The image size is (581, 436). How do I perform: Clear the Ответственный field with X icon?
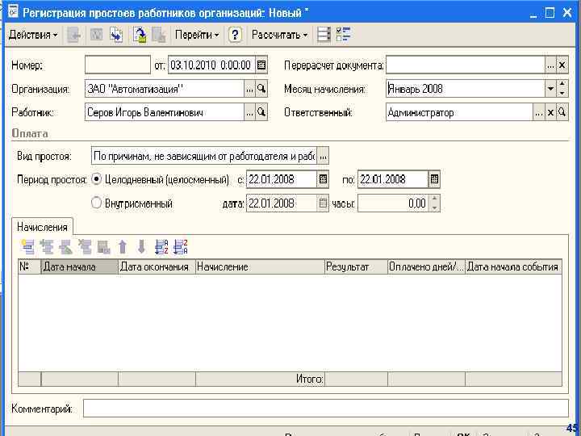pos(550,112)
